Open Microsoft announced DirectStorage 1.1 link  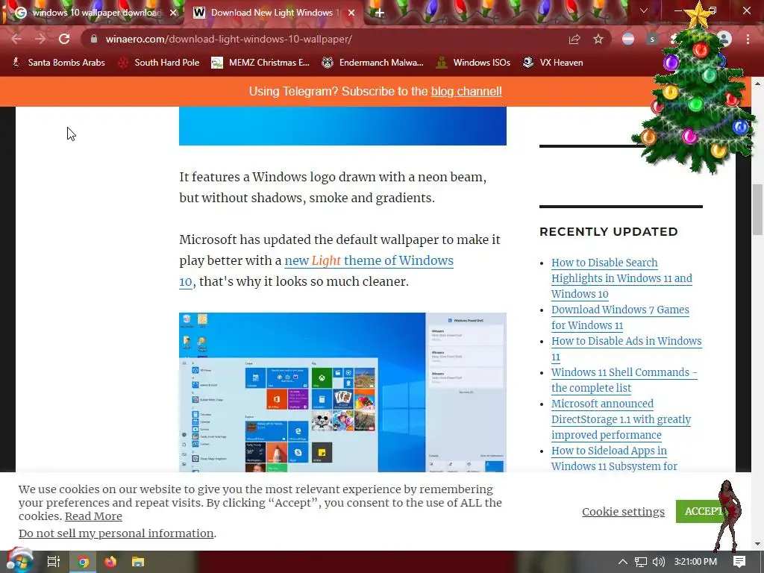[x=621, y=419]
